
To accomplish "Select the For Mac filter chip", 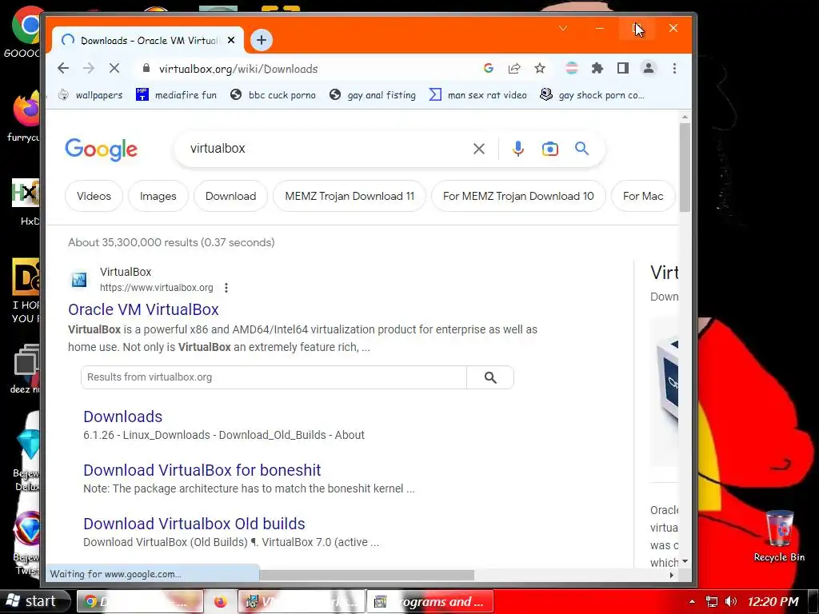I will pyautogui.click(x=643, y=197).
